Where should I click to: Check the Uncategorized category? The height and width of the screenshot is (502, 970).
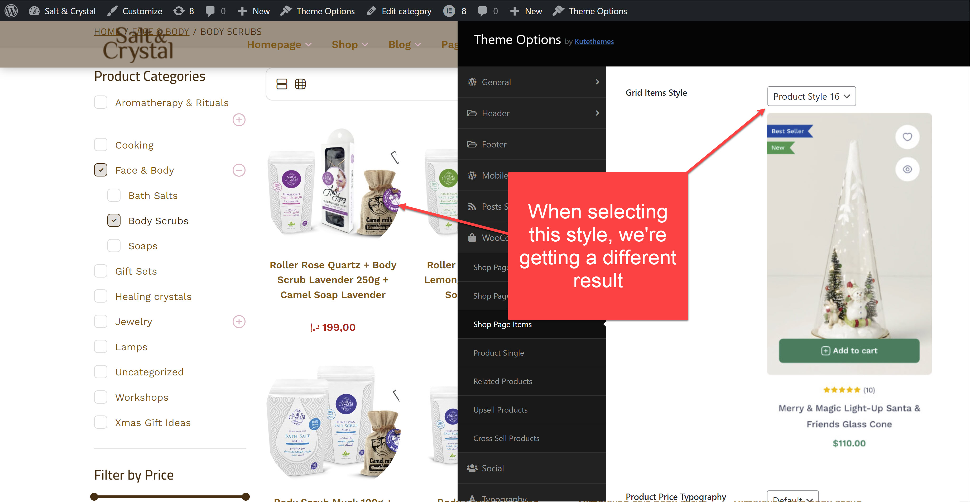(100, 372)
